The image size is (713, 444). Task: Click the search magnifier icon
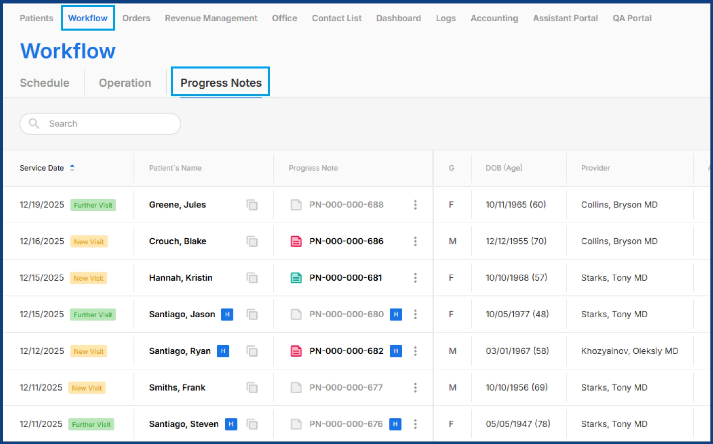pos(34,124)
